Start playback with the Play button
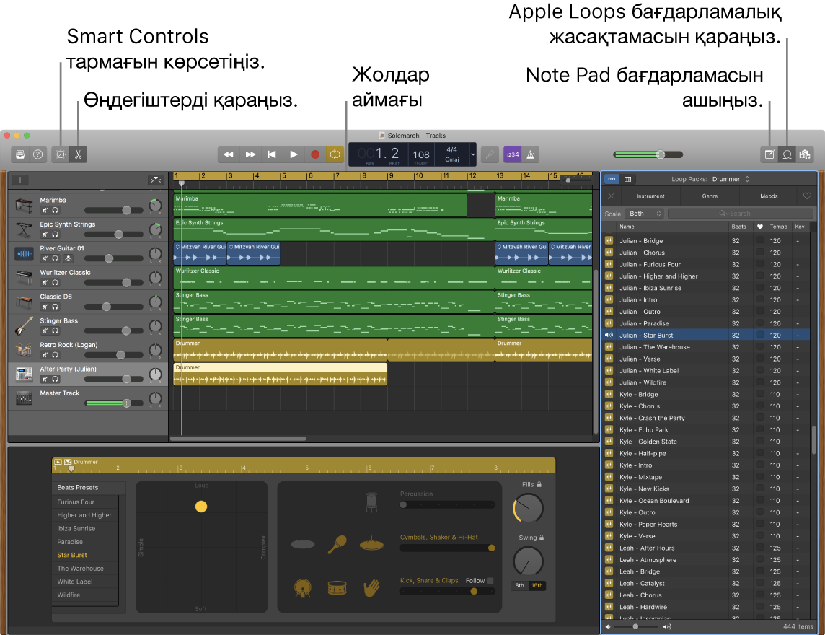 click(294, 154)
